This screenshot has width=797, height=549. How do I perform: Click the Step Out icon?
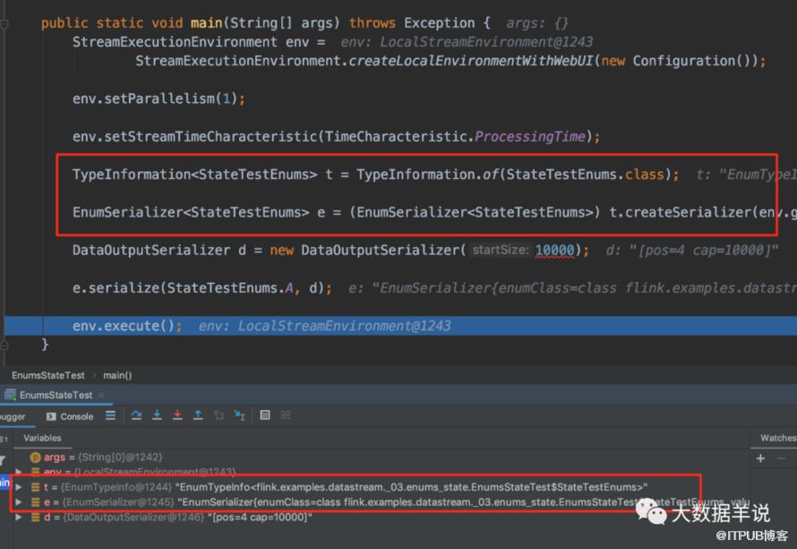point(198,416)
